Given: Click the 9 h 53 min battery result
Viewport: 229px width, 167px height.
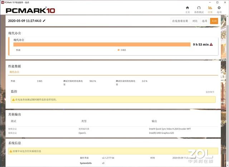Looking at the screenshot, I should pos(201,45).
